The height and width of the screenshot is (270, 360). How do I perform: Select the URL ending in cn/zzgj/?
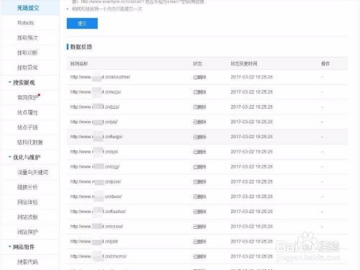click(95, 166)
